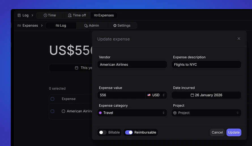
Task: Switch to the Admin sub-tab
Action: click(91, 26)
